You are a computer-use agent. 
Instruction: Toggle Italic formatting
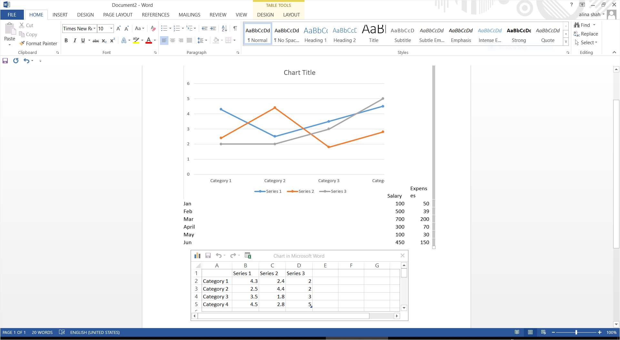pyautogui.click(x=75, y=41)
